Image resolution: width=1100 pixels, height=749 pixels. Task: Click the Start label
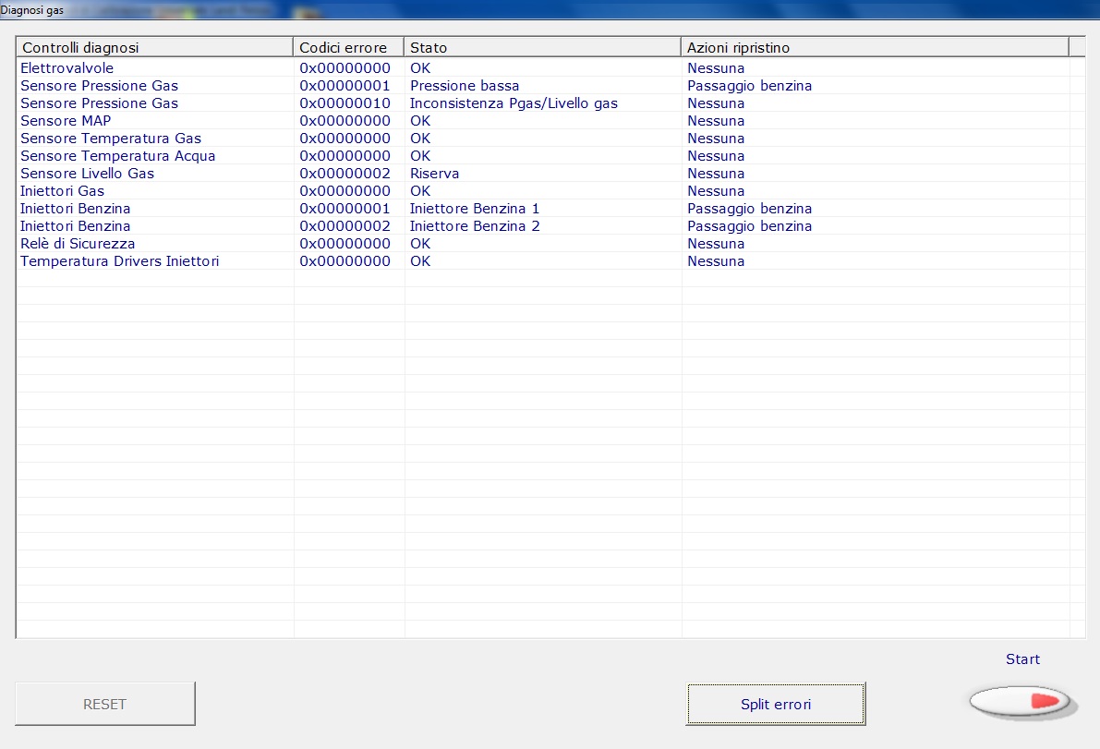click(x=1022, y=659)
